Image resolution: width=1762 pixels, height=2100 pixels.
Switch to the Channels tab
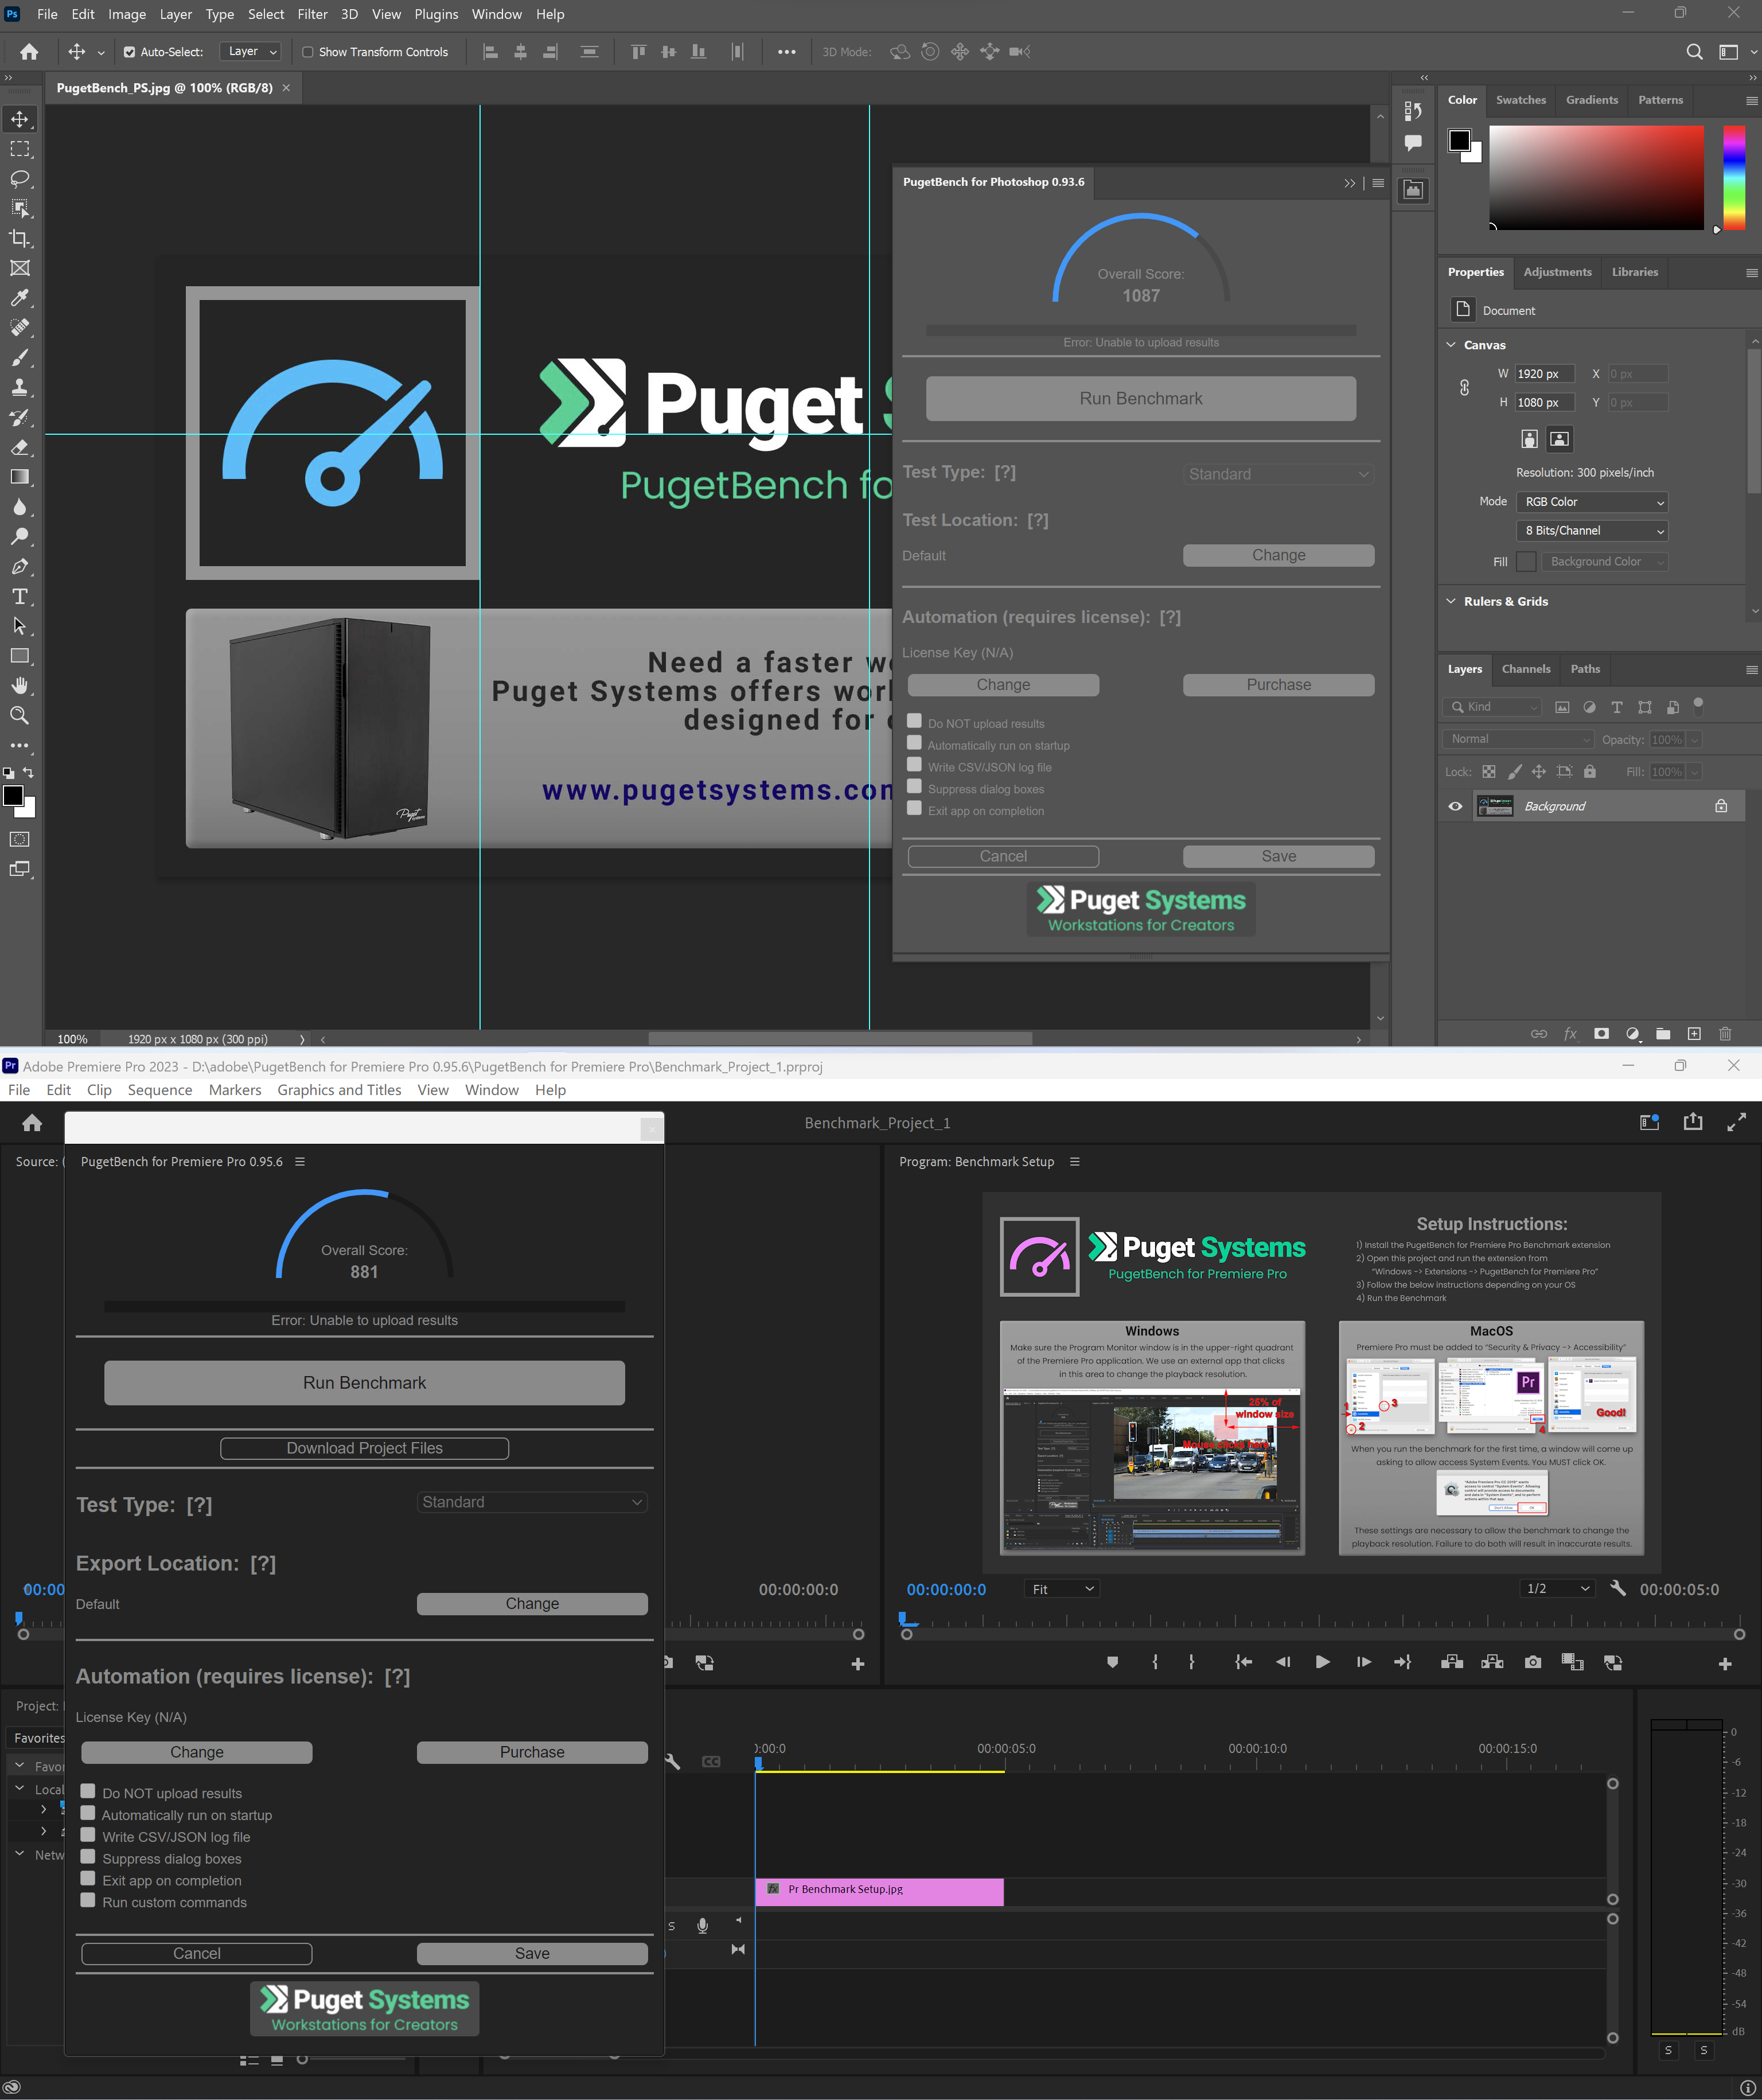tap(1525, 669)
